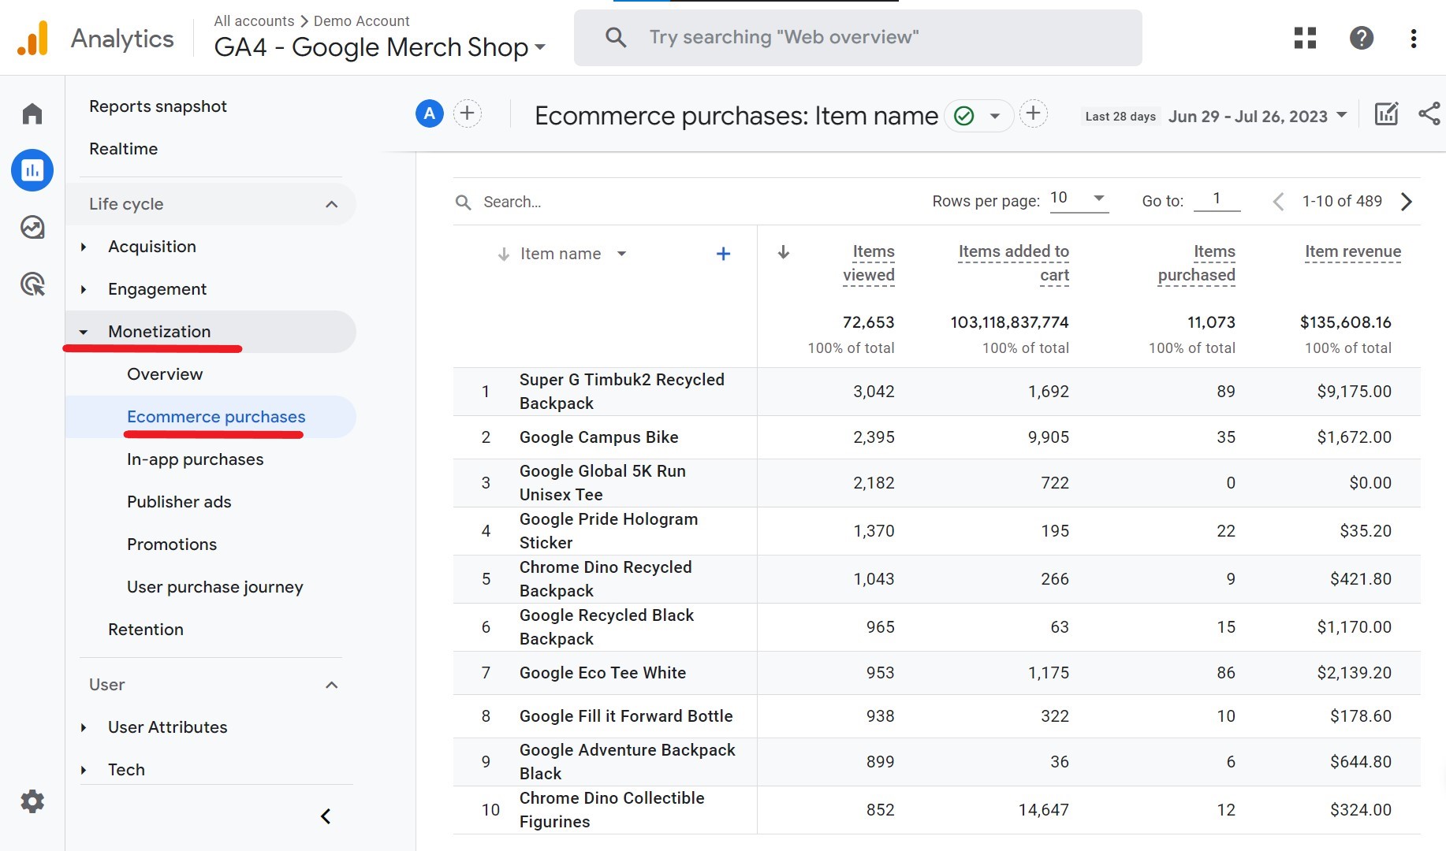The width and height of the screenshot is (1446, 851).
Task: Expand the User Attributes menu
Action: (167, 727)
